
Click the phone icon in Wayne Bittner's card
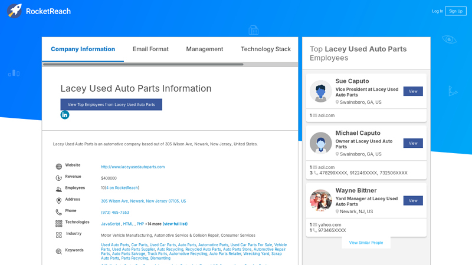(315, 230)
